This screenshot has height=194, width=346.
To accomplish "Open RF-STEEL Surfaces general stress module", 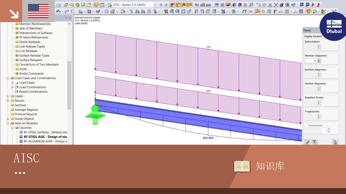I will coord(46,132).
